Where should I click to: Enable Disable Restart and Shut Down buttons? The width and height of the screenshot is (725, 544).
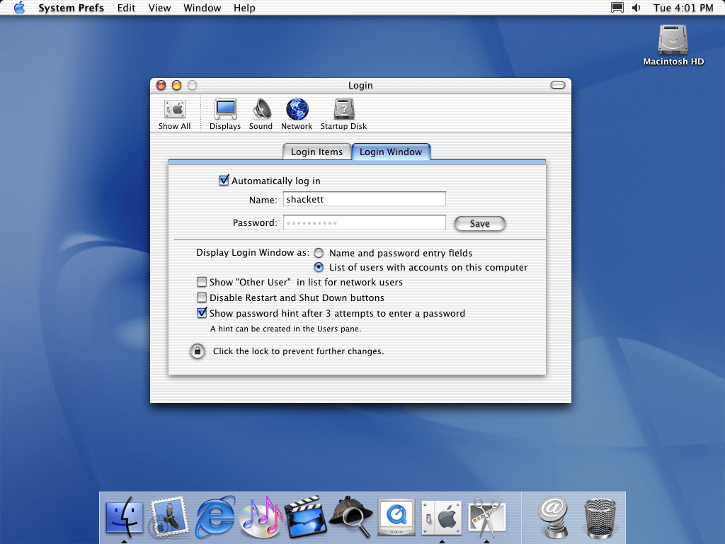[x=202, y=298]
